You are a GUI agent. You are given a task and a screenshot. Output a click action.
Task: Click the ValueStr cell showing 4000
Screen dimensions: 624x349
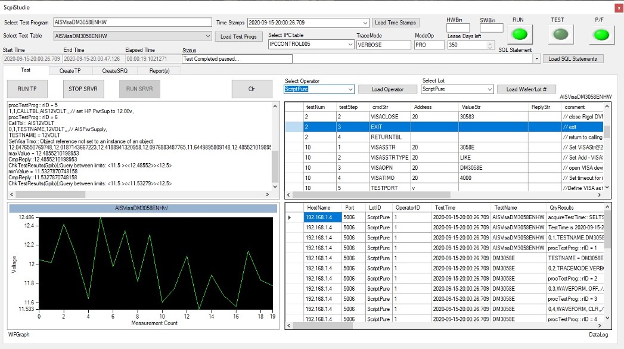click(x=493, y=178)
